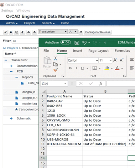This screenshot has height=168, width=135.
Task: Select cell XTEND-DIGI-MODEM
Action: coord(64,144)
